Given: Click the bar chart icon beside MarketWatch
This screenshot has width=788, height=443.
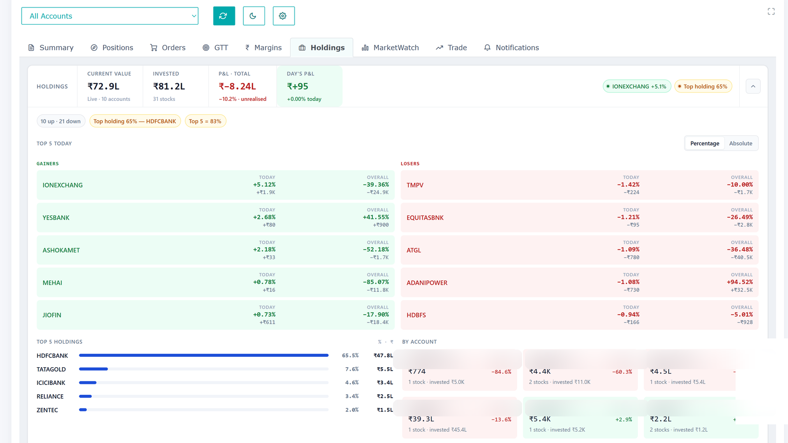Looking at the screenshot, I should point(365,48).
